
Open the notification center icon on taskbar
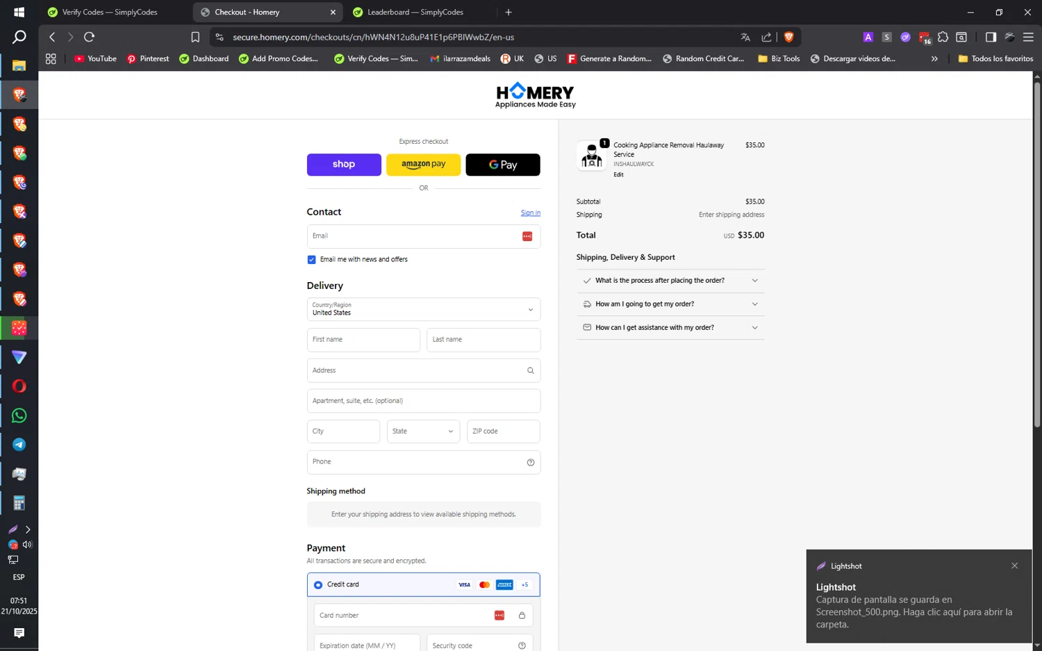point(19,633)
